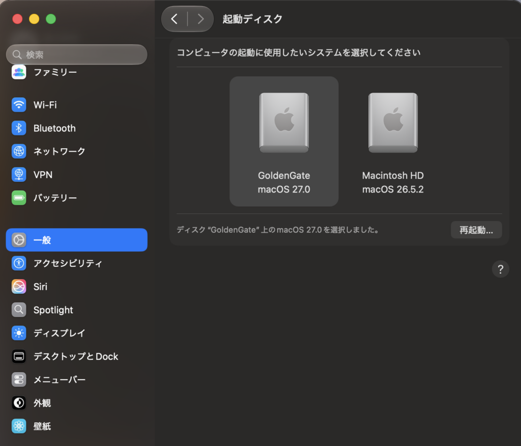Screen dimensions: 521x446
Task: Click the 起動ディスク page title
Action: pyautogui.click(x=252, y=19)
